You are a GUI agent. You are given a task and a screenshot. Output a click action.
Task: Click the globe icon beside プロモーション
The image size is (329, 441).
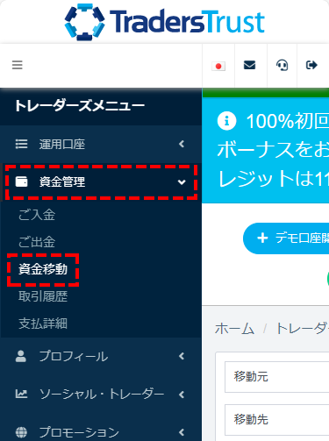pyautogui.click(x=21, y=432)
